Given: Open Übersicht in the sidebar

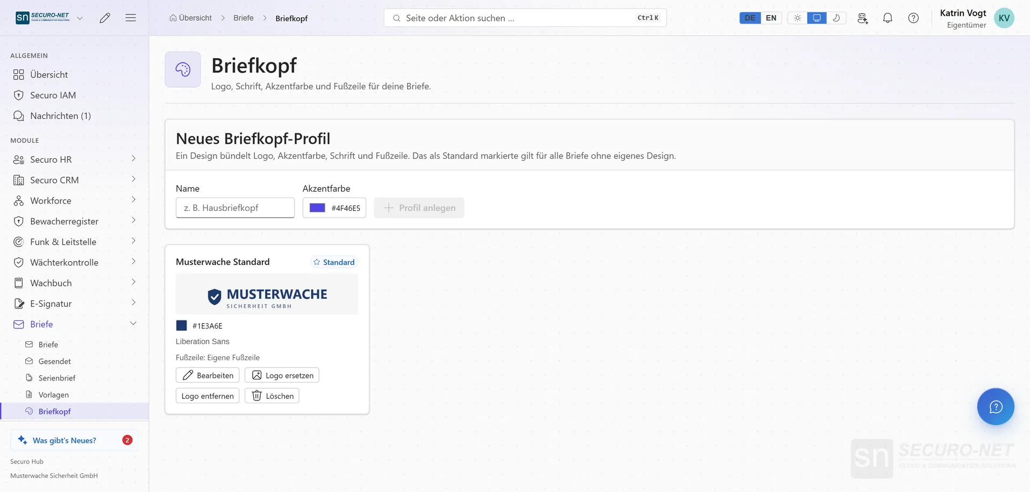Looking at the screenshot, I should [74, 74].
